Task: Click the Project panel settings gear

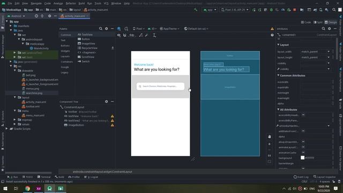Action: pyautogui.click(x=50, y=16)
